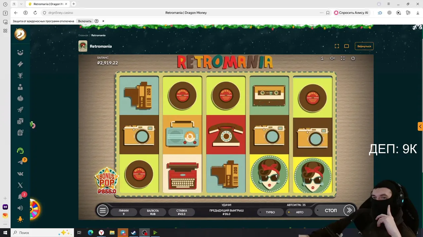The image size is (423, 237).
Task: Open browser downloads
Action: (418, 13)
